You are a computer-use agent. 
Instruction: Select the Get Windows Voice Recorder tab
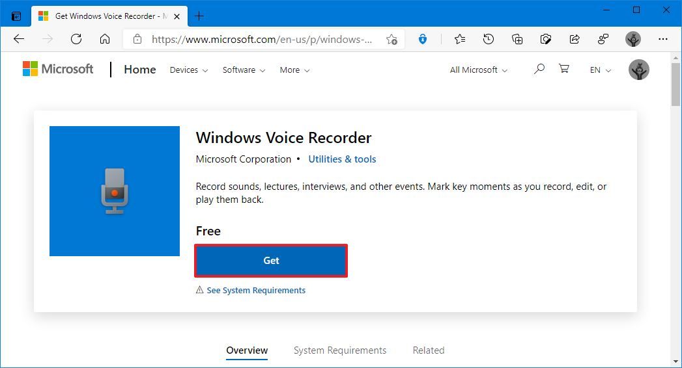[x=109, y=16]
